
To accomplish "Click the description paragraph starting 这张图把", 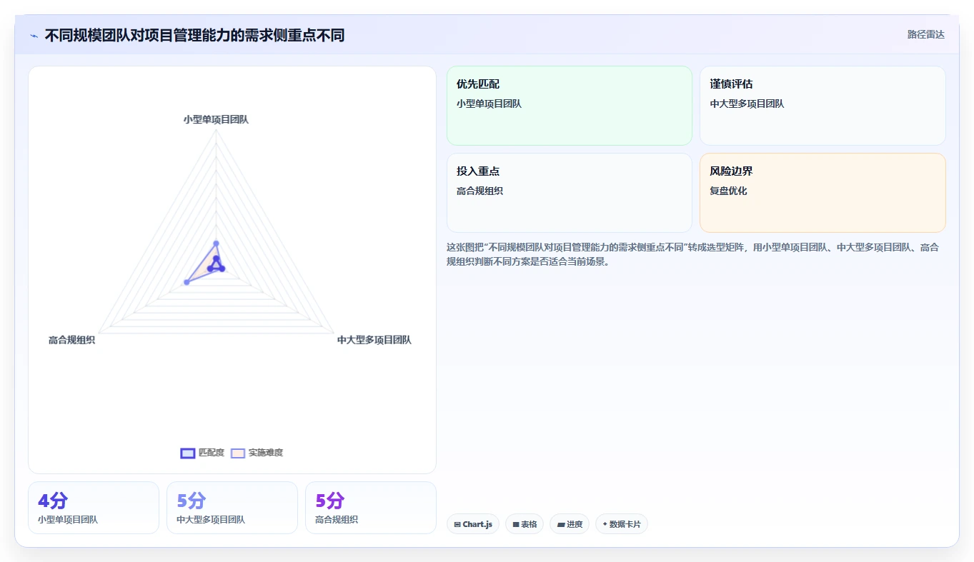I will point(692,254).
